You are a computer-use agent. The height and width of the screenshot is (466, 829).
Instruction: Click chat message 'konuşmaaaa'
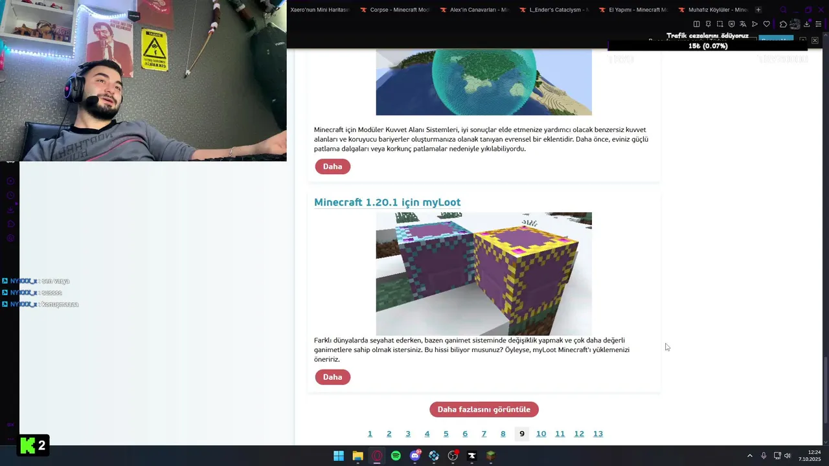coord(60,304)
